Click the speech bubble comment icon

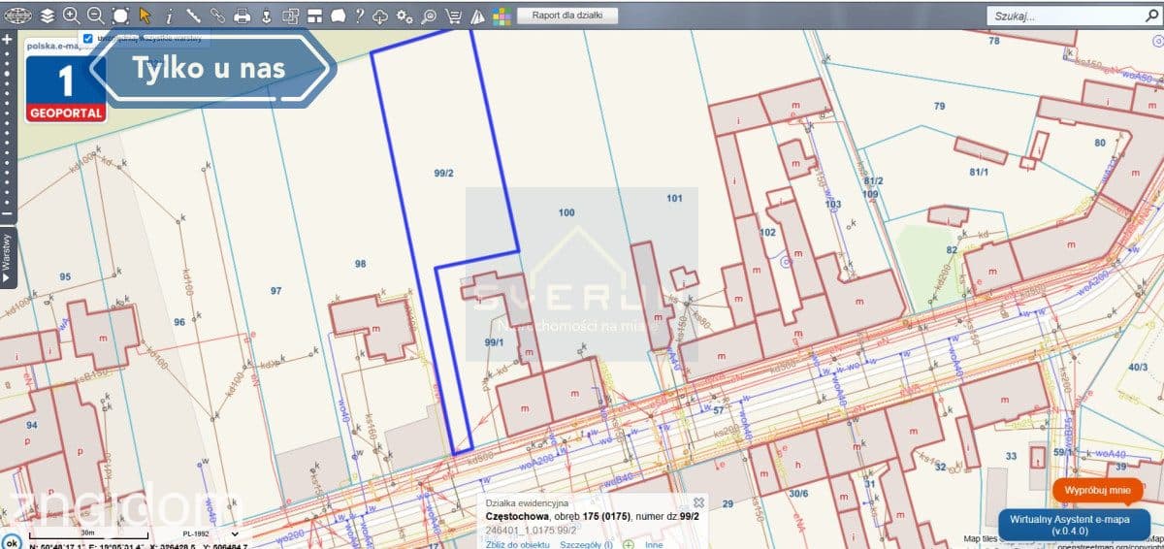click(338, 16)
